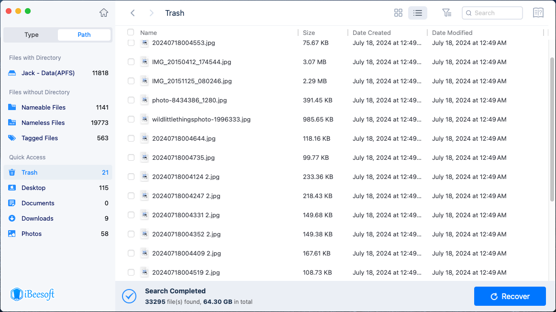Select file name 20240718004352 2.jpg
Viewport: 556px width, 312px height.
tap(186, 234)
